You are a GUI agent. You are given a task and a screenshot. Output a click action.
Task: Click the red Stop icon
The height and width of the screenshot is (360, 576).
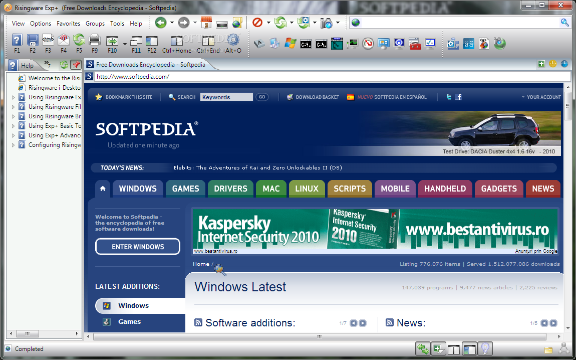click(257, 23)
